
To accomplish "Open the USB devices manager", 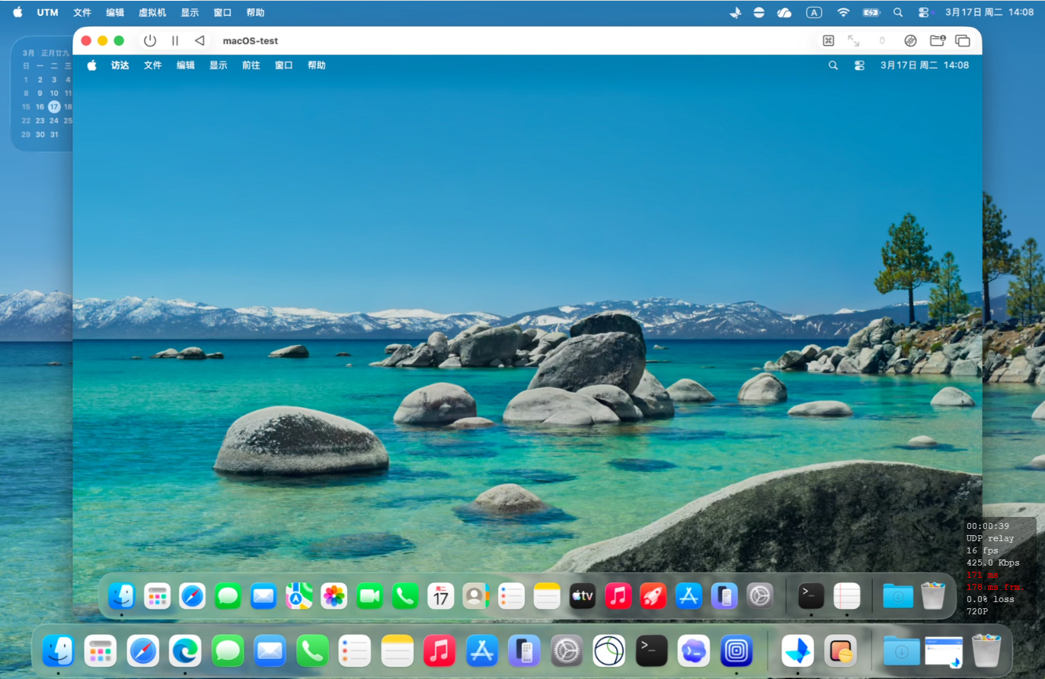I will [882, 40].
